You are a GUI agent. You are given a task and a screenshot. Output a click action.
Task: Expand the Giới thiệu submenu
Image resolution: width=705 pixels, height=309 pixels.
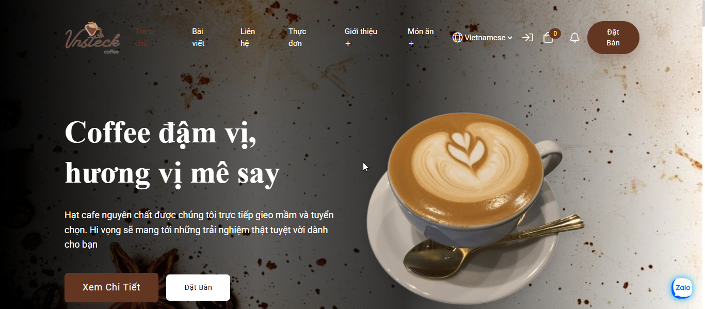[x=361, y=37]
